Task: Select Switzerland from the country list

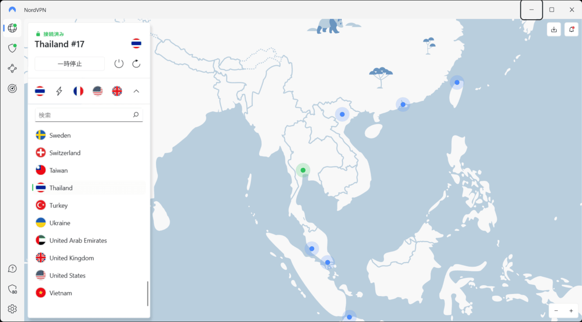Action: [89, 153]
